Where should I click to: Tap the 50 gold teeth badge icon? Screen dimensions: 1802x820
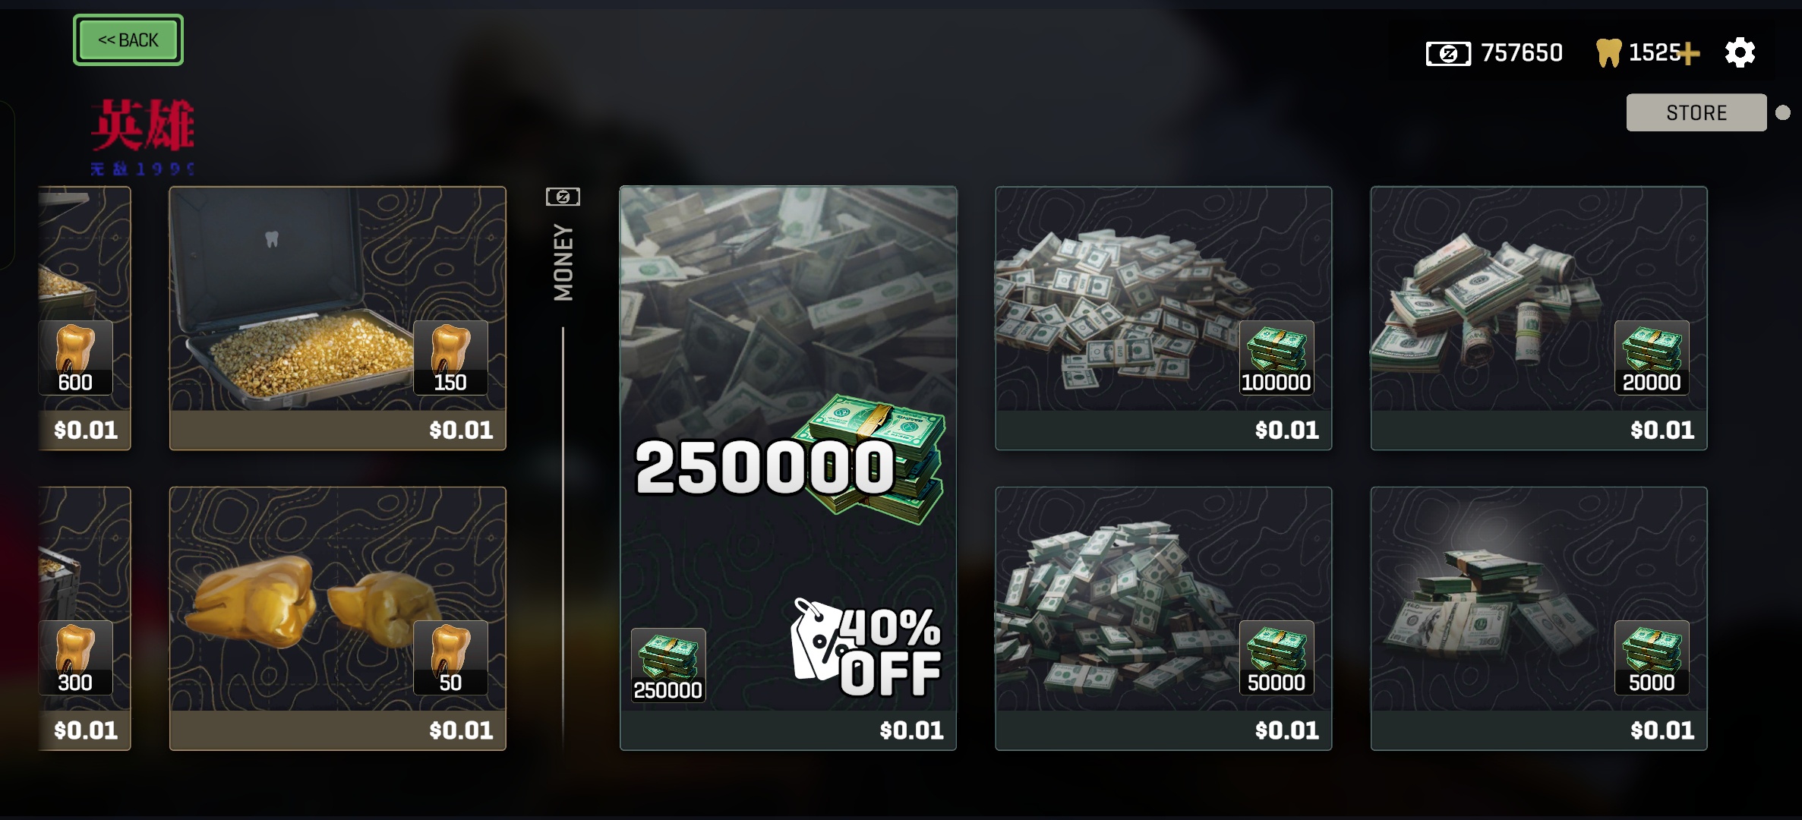(450, 658)
